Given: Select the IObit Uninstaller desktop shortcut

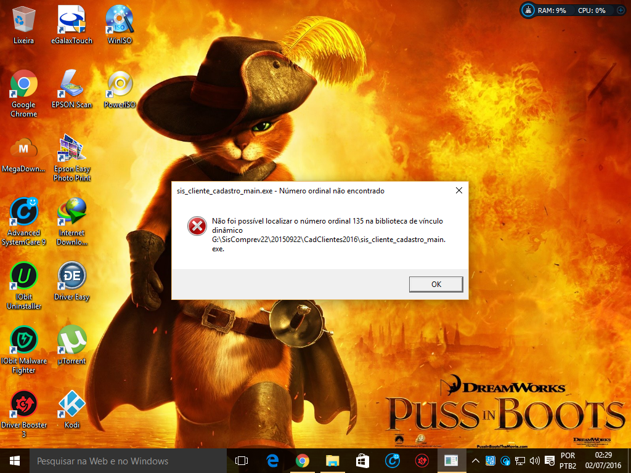Looking at the screenshot, I should coord(24,286).
